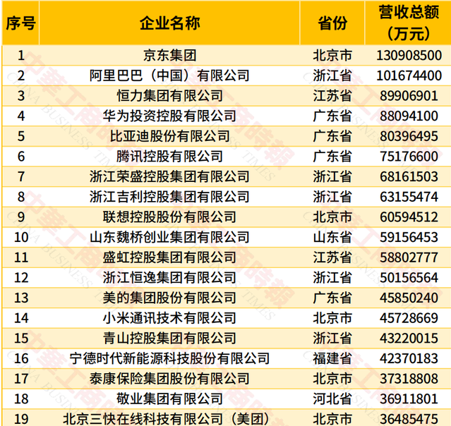The width and height of the screenshot is (451, 426).
Task: Select 山东魏桥创业集团有限公司 cell
Action: coord(169,237)
